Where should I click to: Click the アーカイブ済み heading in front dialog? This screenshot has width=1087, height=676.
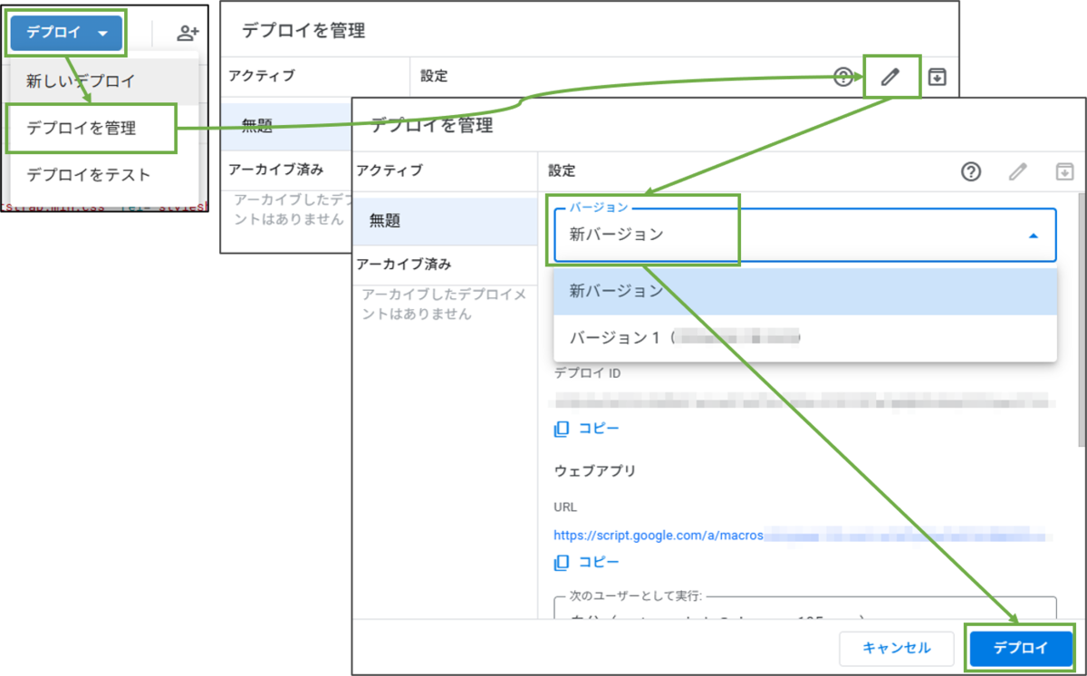[404, 265]
